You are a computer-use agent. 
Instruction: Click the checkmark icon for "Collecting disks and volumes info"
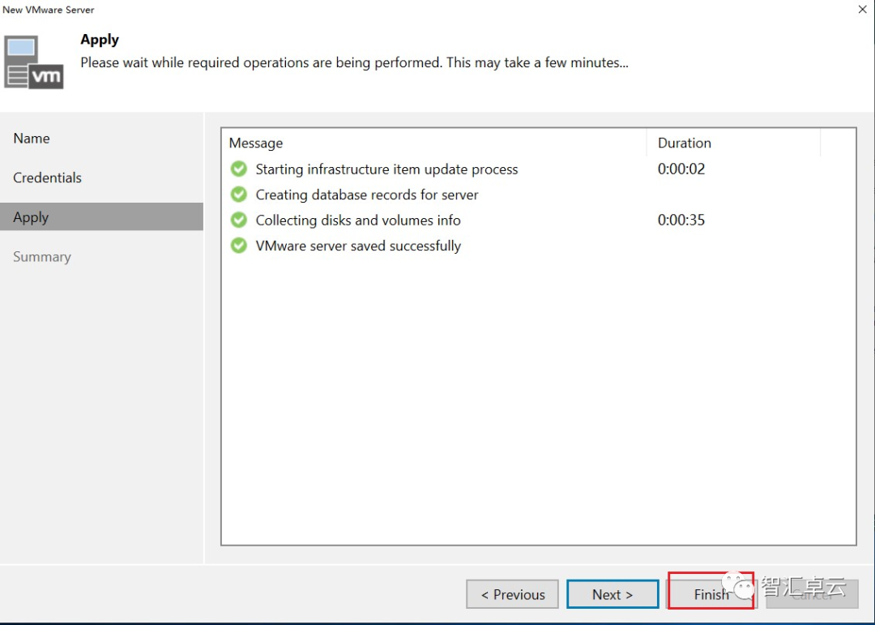[x=240, y=220]
